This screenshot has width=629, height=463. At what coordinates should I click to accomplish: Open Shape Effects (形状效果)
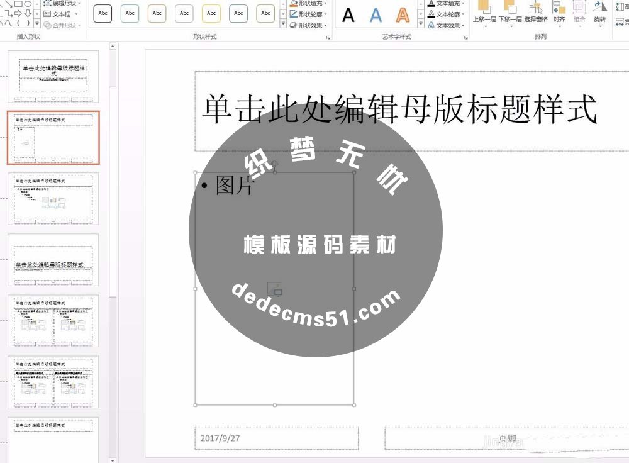tap(294, 24)
